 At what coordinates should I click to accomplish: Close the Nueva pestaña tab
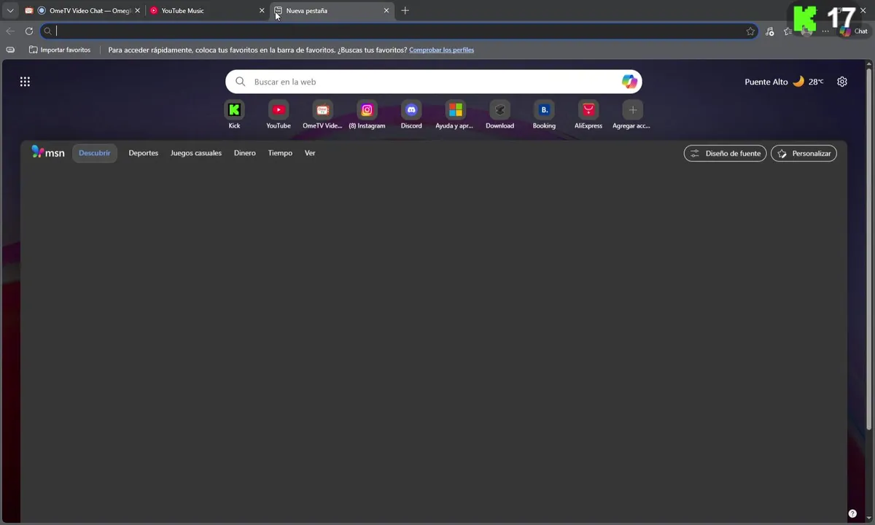pyautogui.click(x=386, y=10)
